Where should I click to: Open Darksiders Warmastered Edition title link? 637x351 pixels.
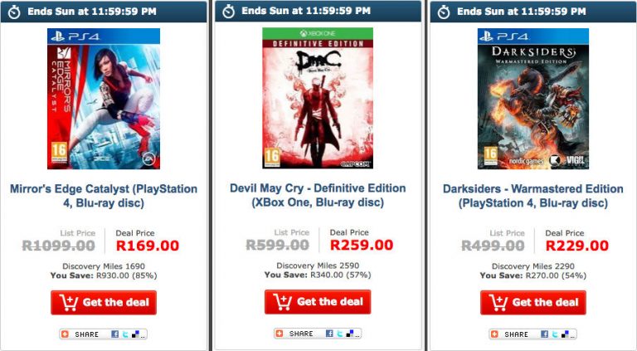pos(533,196)
